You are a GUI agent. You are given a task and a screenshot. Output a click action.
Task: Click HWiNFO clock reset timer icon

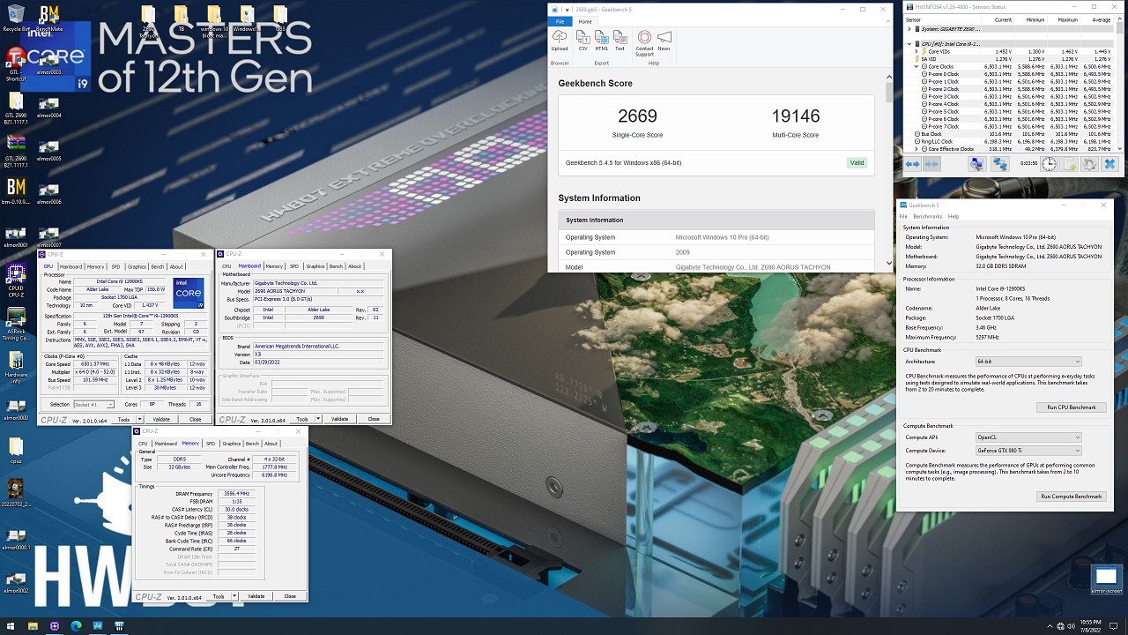click(x=1049, y=164)
